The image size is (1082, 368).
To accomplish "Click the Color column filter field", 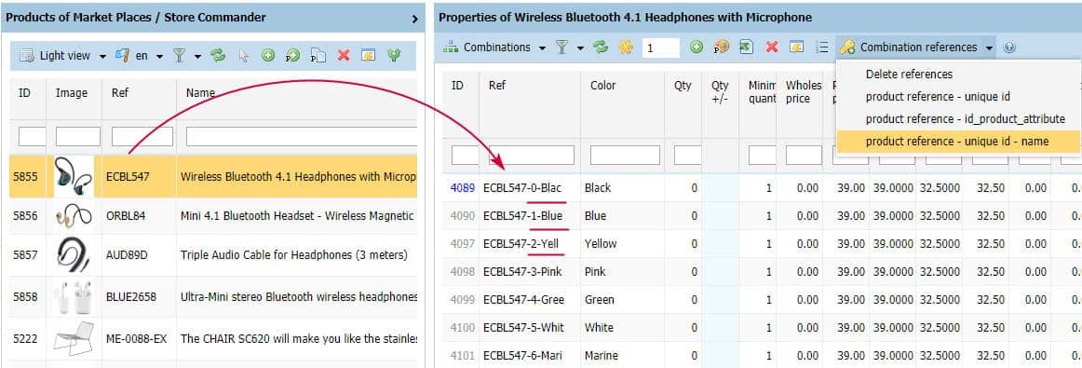I will pyautogui.click(x=625, y=156).
